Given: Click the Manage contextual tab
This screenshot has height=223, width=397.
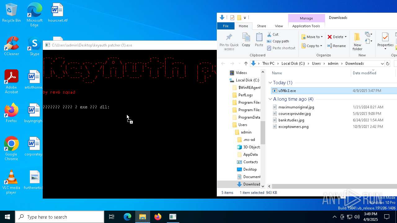Looking at the screenshot, I should [x=306, y=18].
